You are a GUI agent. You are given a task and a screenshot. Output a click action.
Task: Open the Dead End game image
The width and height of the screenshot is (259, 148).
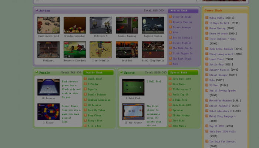pyautogui.click(x=127, y=50)
